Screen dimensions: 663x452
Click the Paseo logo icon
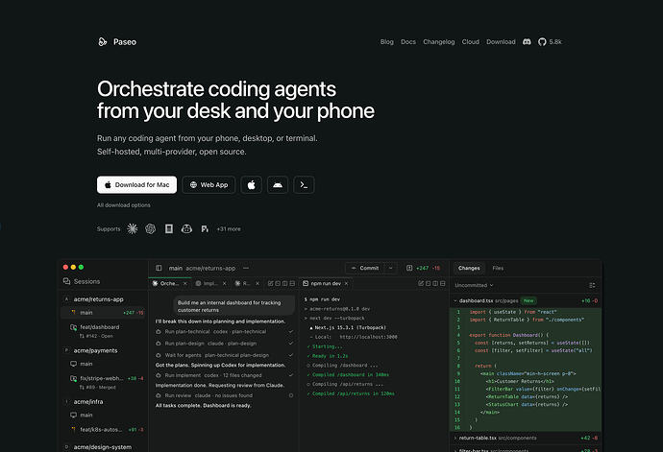pos(102,42)
